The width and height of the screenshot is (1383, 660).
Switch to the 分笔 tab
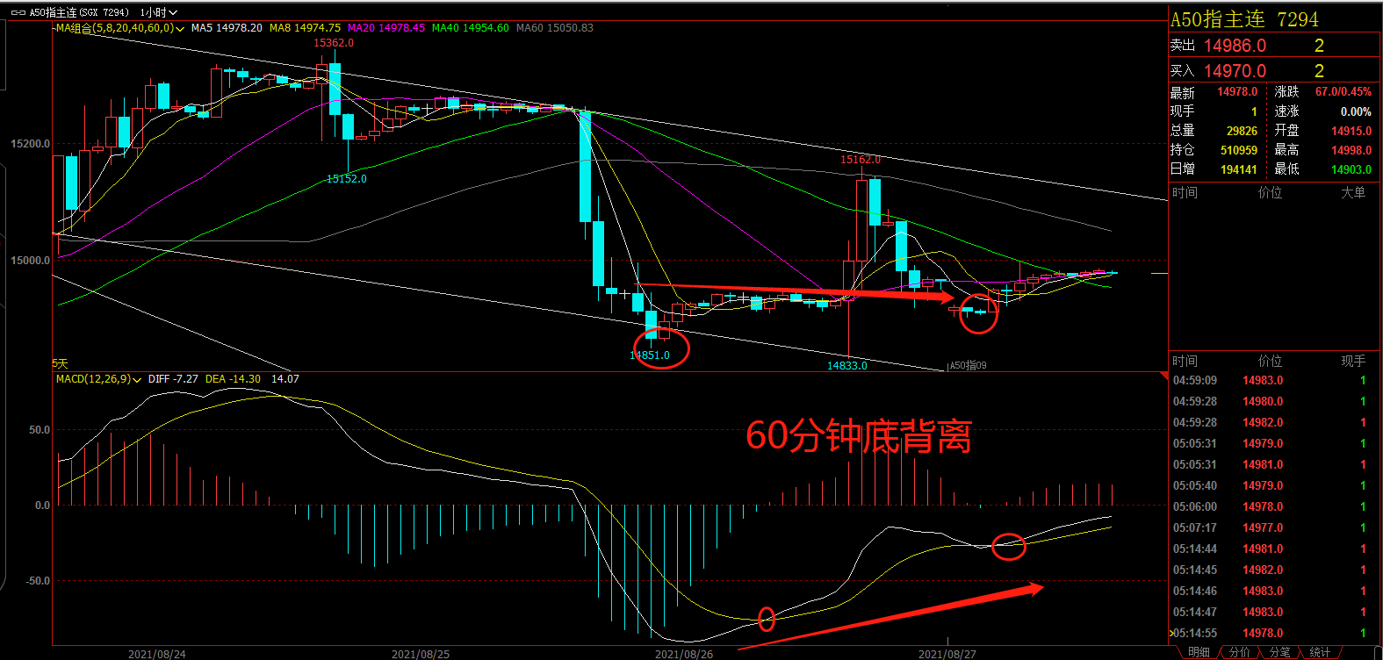point(1279,652)
